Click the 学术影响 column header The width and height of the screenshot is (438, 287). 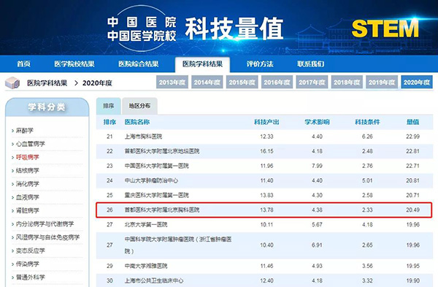(317, 122)
